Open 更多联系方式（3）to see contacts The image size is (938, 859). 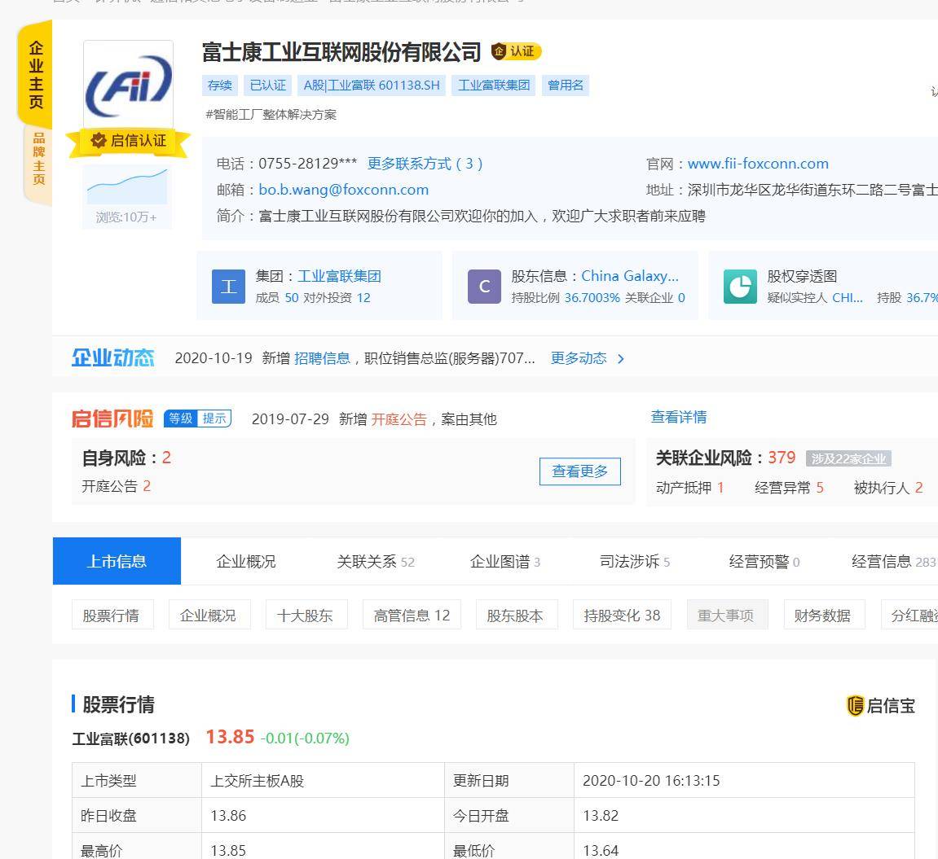(424, 164)
